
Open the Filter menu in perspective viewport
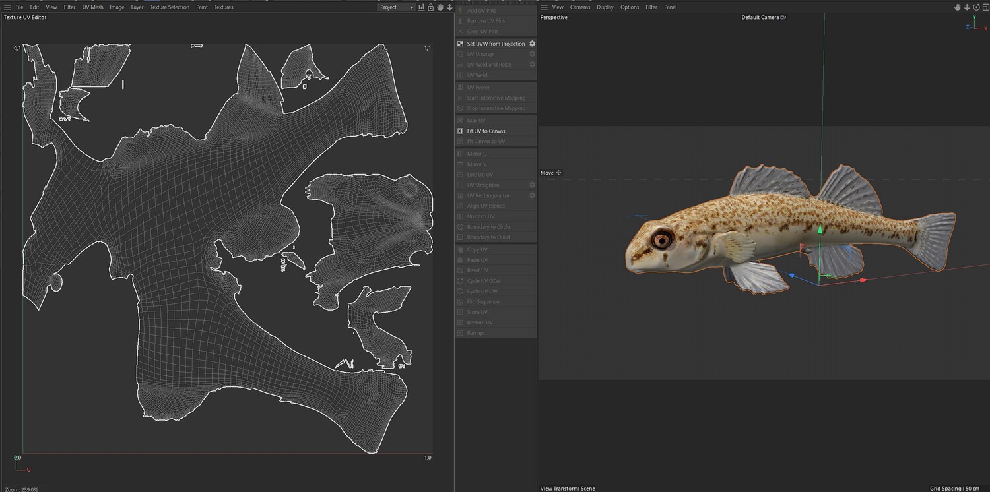tap(651, 7)
